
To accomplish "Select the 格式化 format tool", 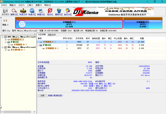I will tap(50, 12).
